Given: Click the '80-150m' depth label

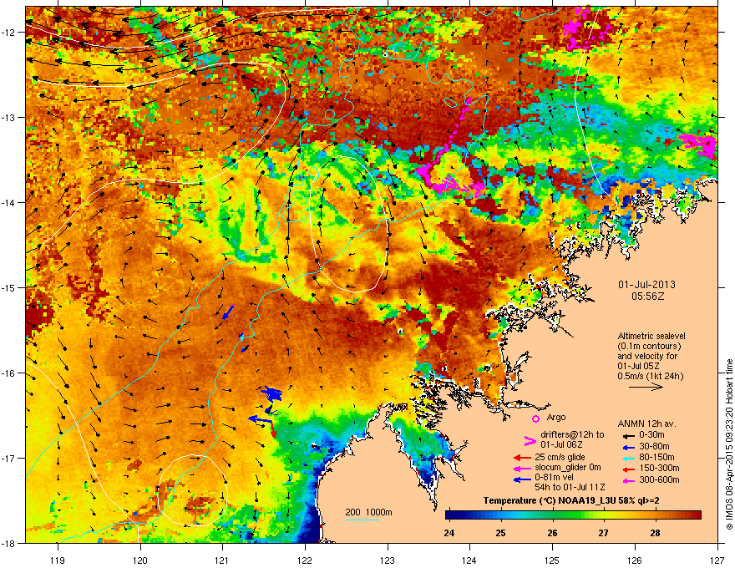Looking at the screenshot, I should (x=656, y=457).
